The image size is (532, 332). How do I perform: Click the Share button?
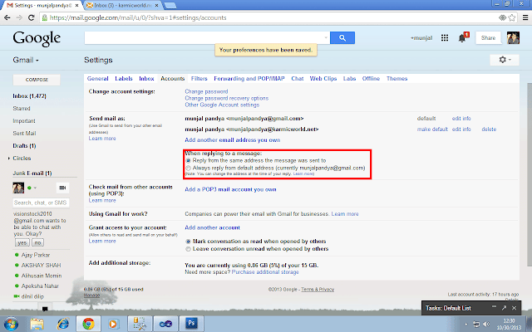(x=488, y=38)
